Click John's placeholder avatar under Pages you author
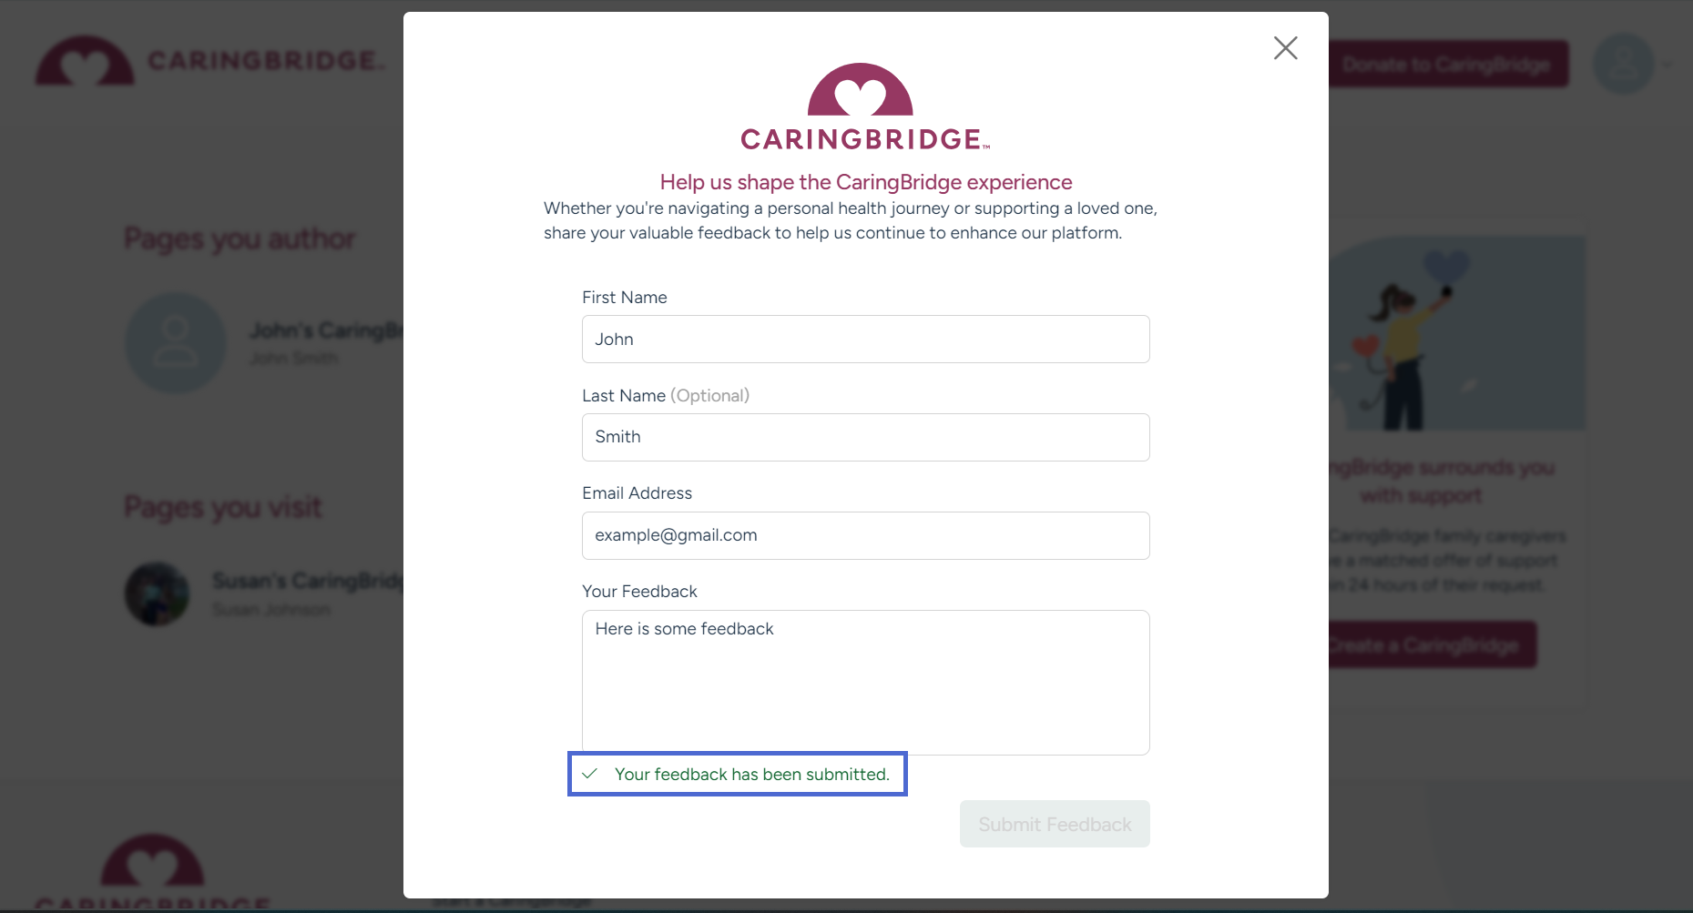 [176, 342]
